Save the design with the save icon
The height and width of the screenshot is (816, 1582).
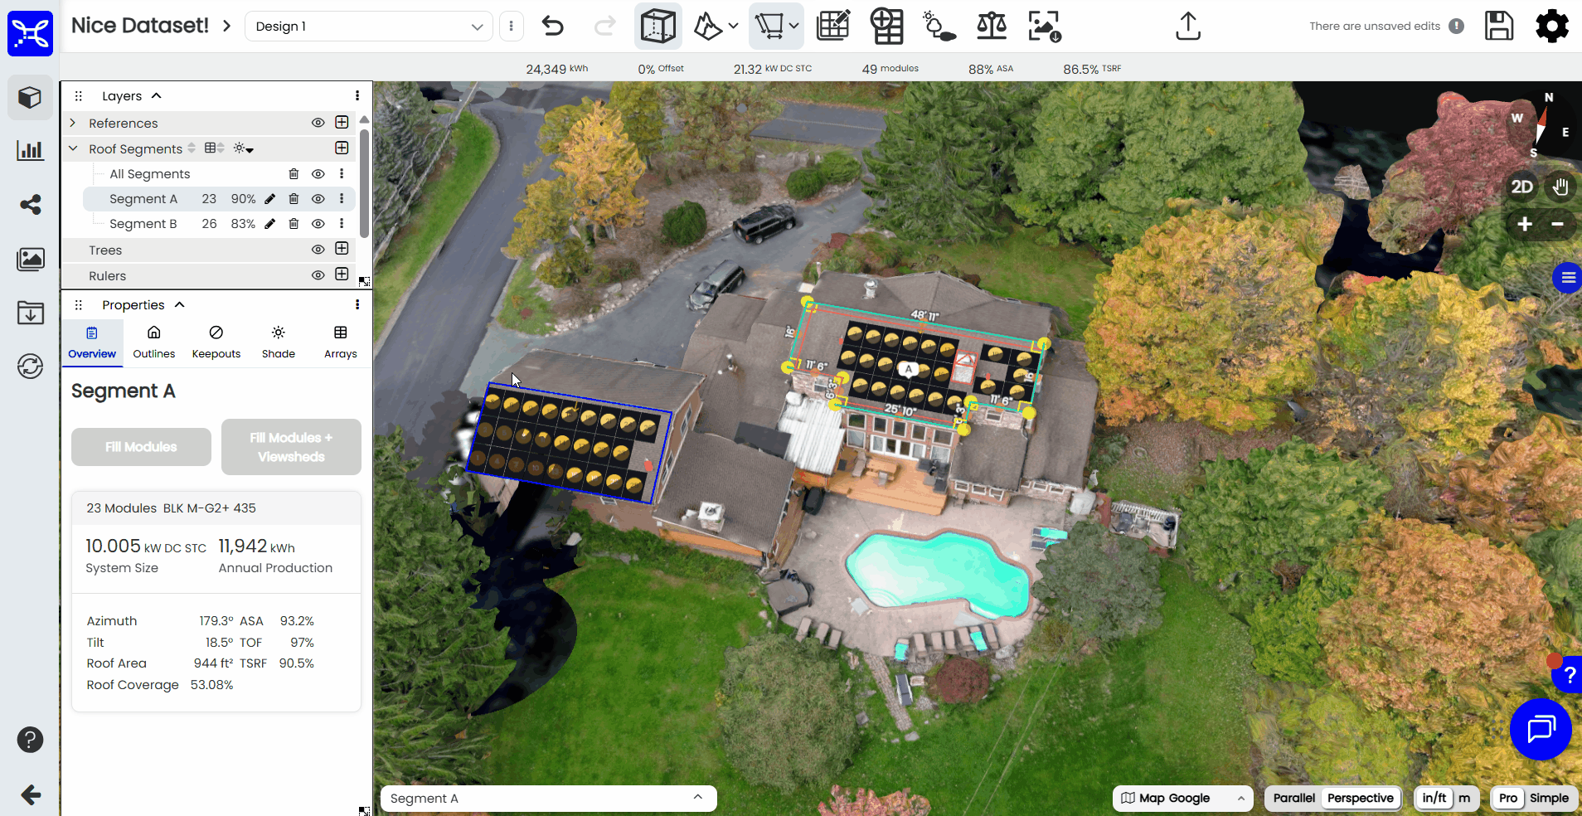click(x=1499, y=26)
